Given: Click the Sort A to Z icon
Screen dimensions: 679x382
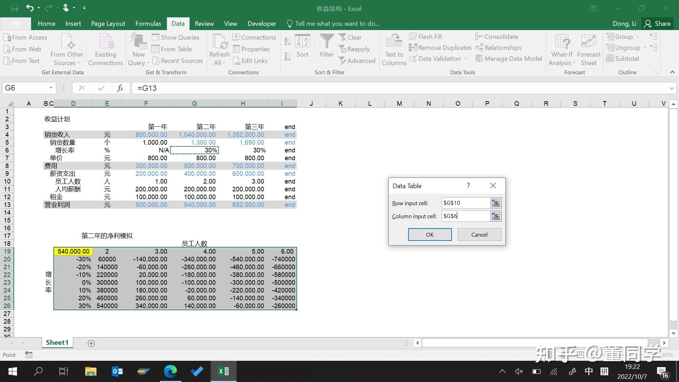Looking at the screenshot, I should pyautogui.click(x=288, y=41).
